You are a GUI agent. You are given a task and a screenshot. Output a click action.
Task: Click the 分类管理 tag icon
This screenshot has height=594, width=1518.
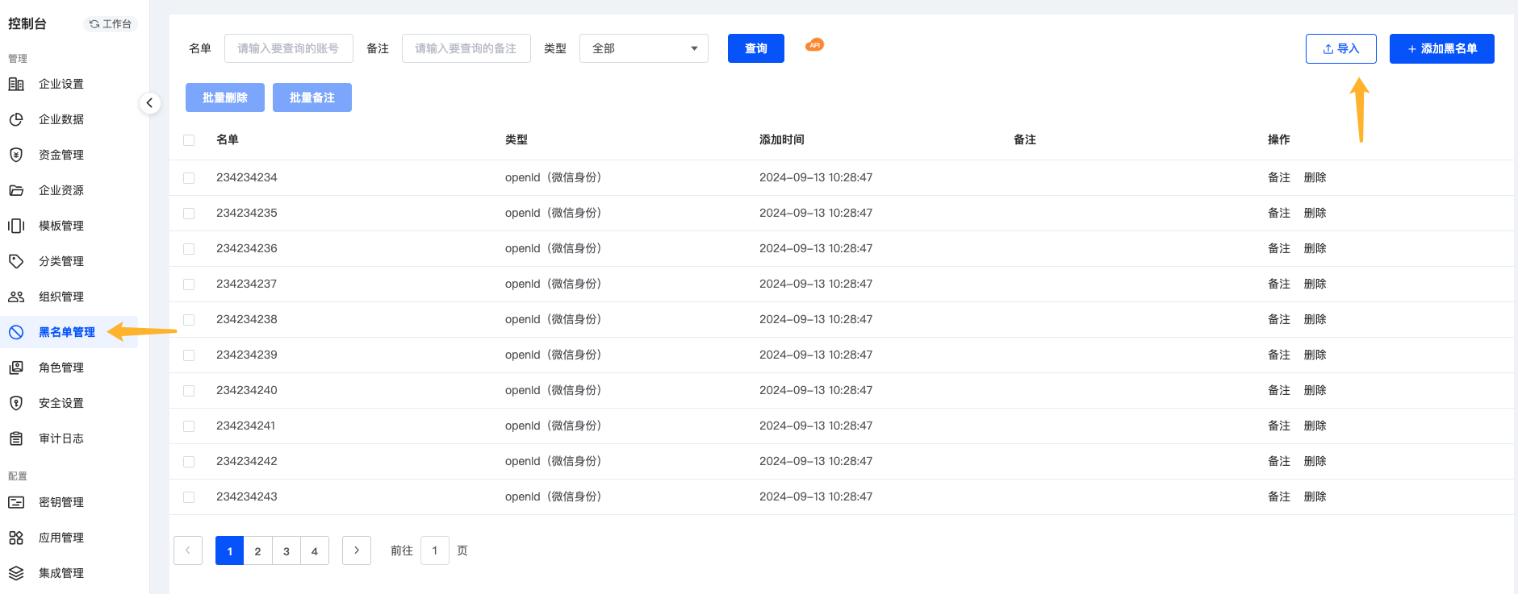tap(16, 261)
